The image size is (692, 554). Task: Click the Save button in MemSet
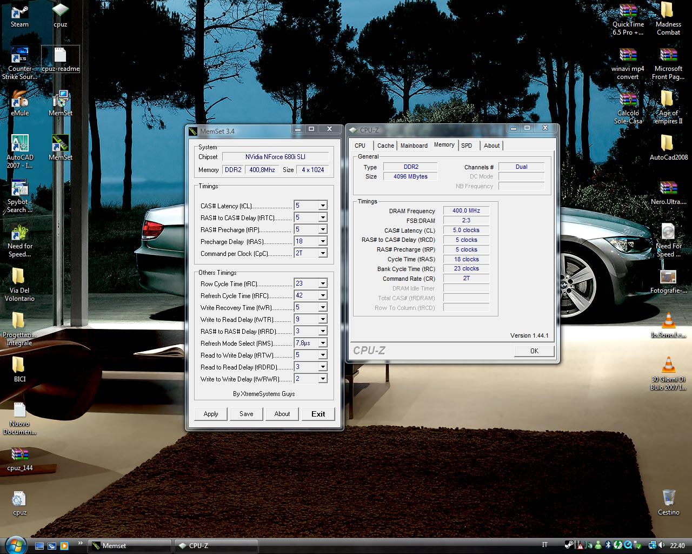(x=247, y=414)
